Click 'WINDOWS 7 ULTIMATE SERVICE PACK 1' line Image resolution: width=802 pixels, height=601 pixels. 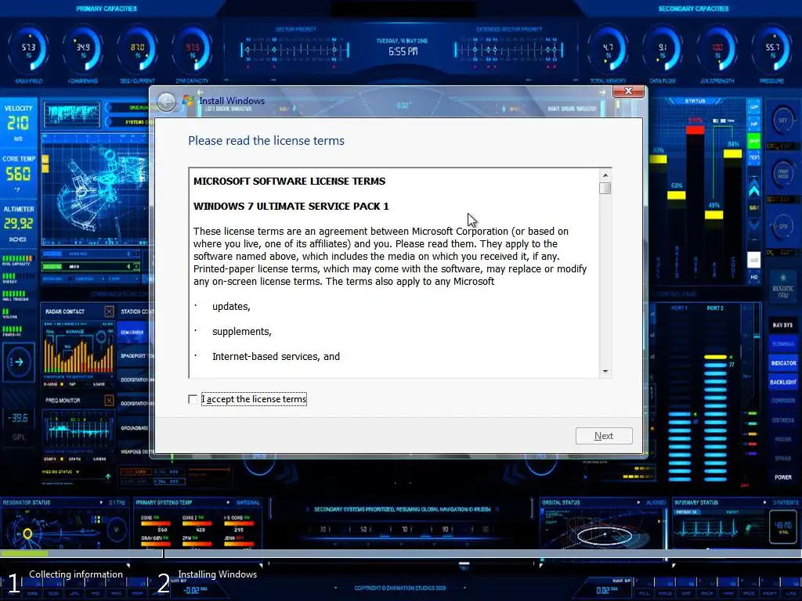click(291, 206)
